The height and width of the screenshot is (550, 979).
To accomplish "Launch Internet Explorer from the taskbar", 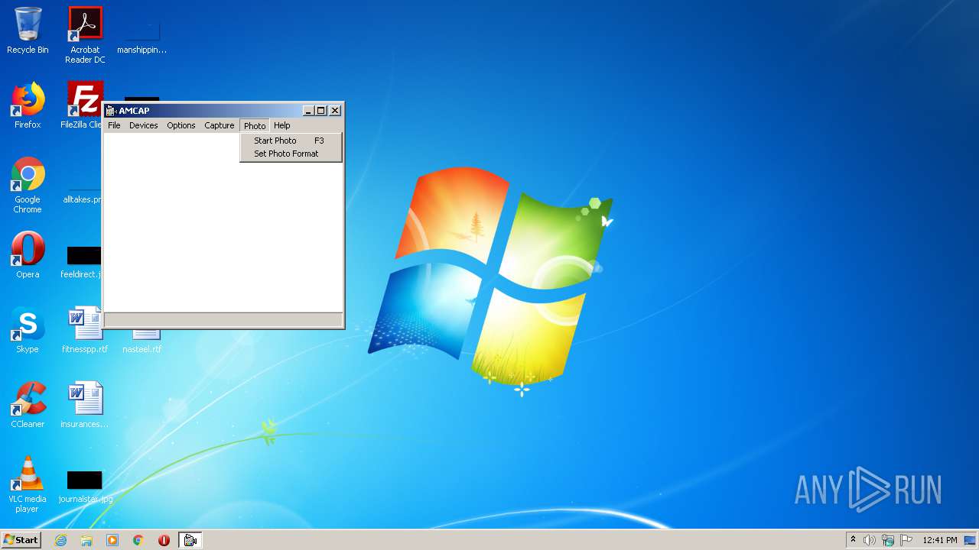I will click(60, 540).
